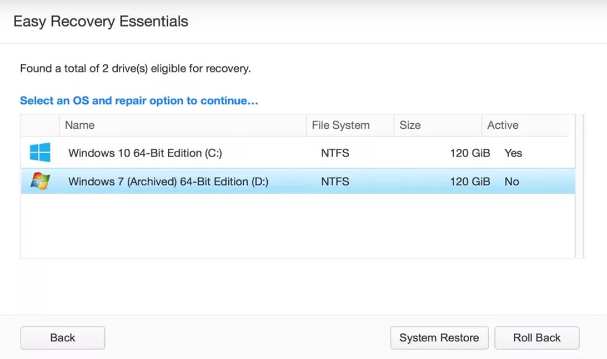Click the blank header cell above icons
The image size is (607, 359).
(40, 125)
